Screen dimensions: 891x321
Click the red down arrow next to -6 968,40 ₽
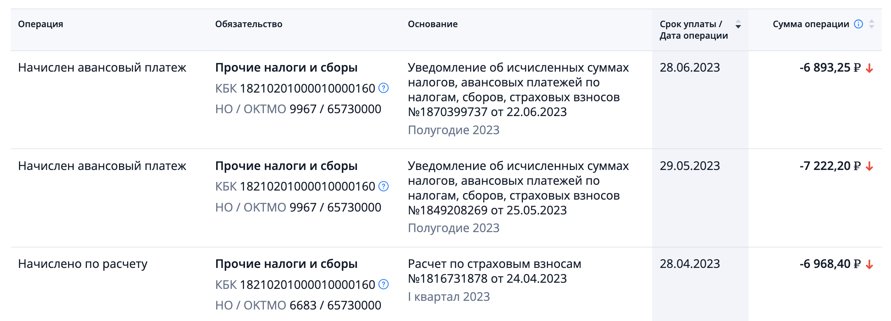coord(870,264)
